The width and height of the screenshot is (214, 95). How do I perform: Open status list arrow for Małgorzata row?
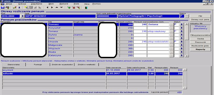(181, 45)
